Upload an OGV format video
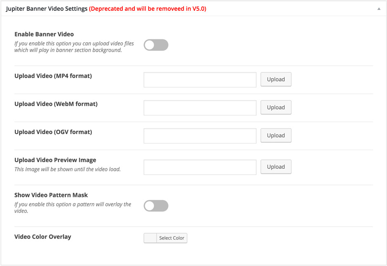This screenshot has width=387, height=266. 276,135
